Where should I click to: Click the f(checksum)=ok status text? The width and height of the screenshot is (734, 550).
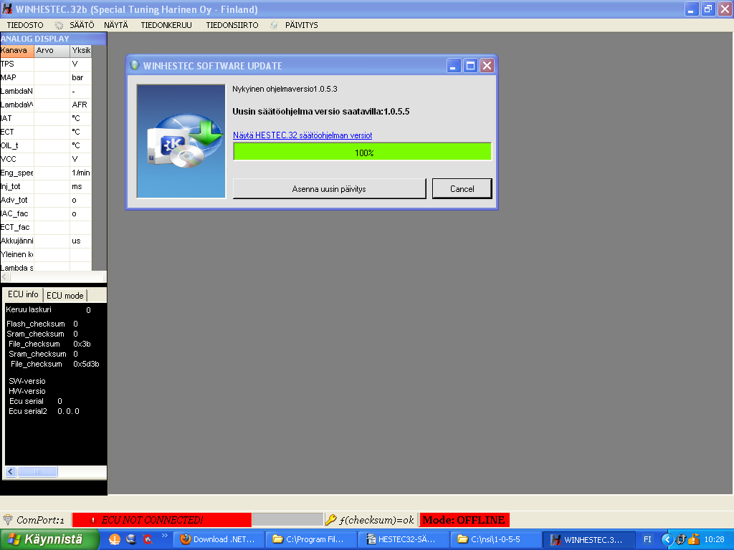tap(377, 520)
